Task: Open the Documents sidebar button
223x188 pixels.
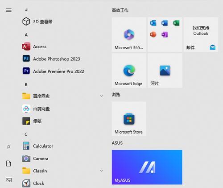Action: click(x=8, y=163)
